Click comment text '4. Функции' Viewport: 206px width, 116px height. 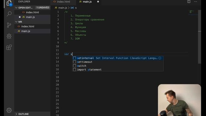coord(78,27)
